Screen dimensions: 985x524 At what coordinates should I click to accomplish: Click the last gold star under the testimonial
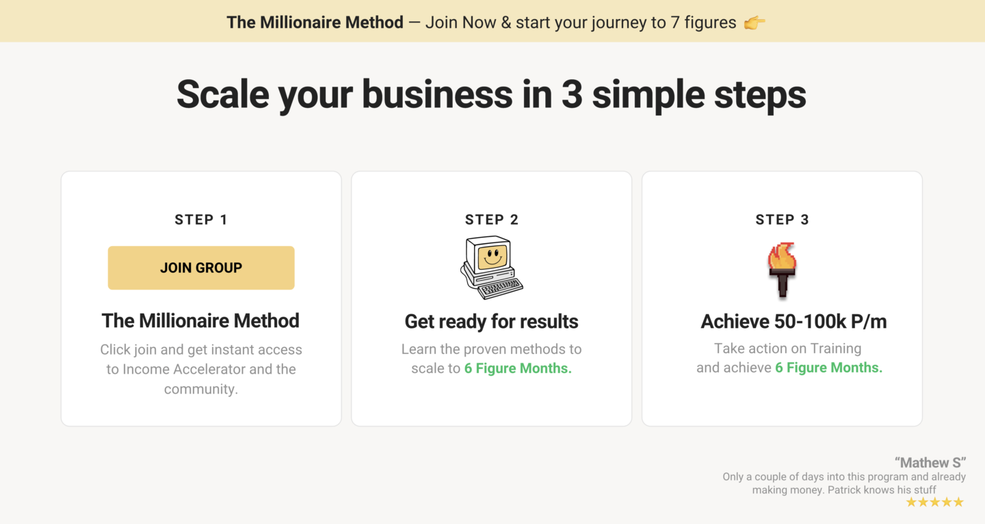(958, 501)
